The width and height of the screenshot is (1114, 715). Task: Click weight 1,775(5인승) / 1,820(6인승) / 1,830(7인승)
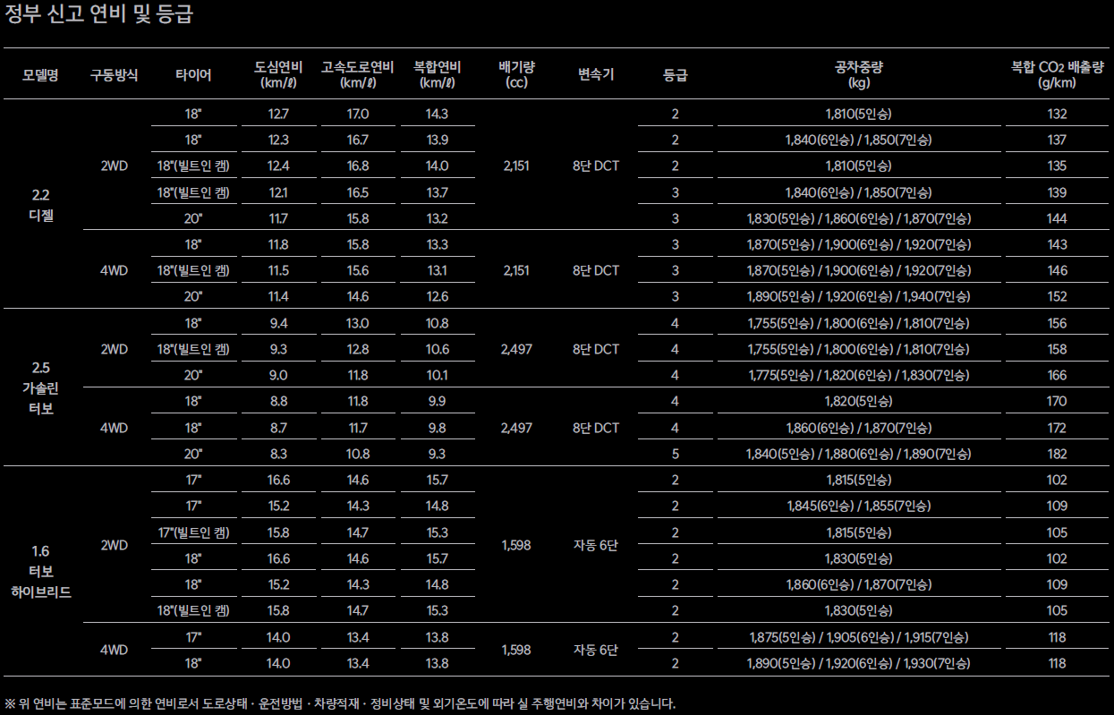pos(858,375)
